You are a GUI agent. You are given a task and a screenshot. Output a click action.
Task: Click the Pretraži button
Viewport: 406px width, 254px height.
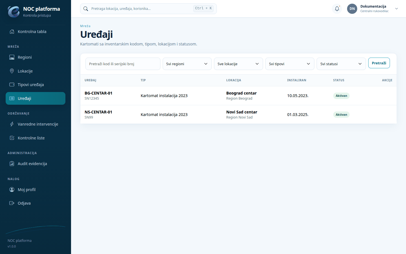(379, 63)
